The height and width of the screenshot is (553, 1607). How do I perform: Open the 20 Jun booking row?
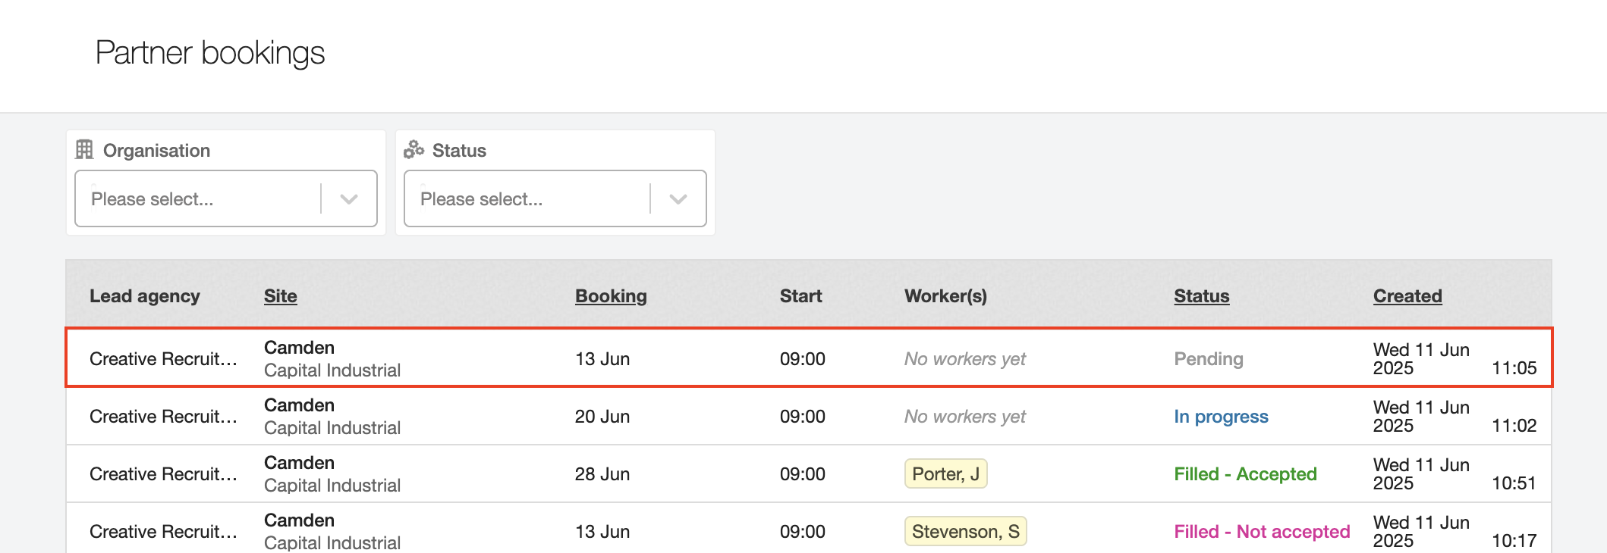pos(602,417)
